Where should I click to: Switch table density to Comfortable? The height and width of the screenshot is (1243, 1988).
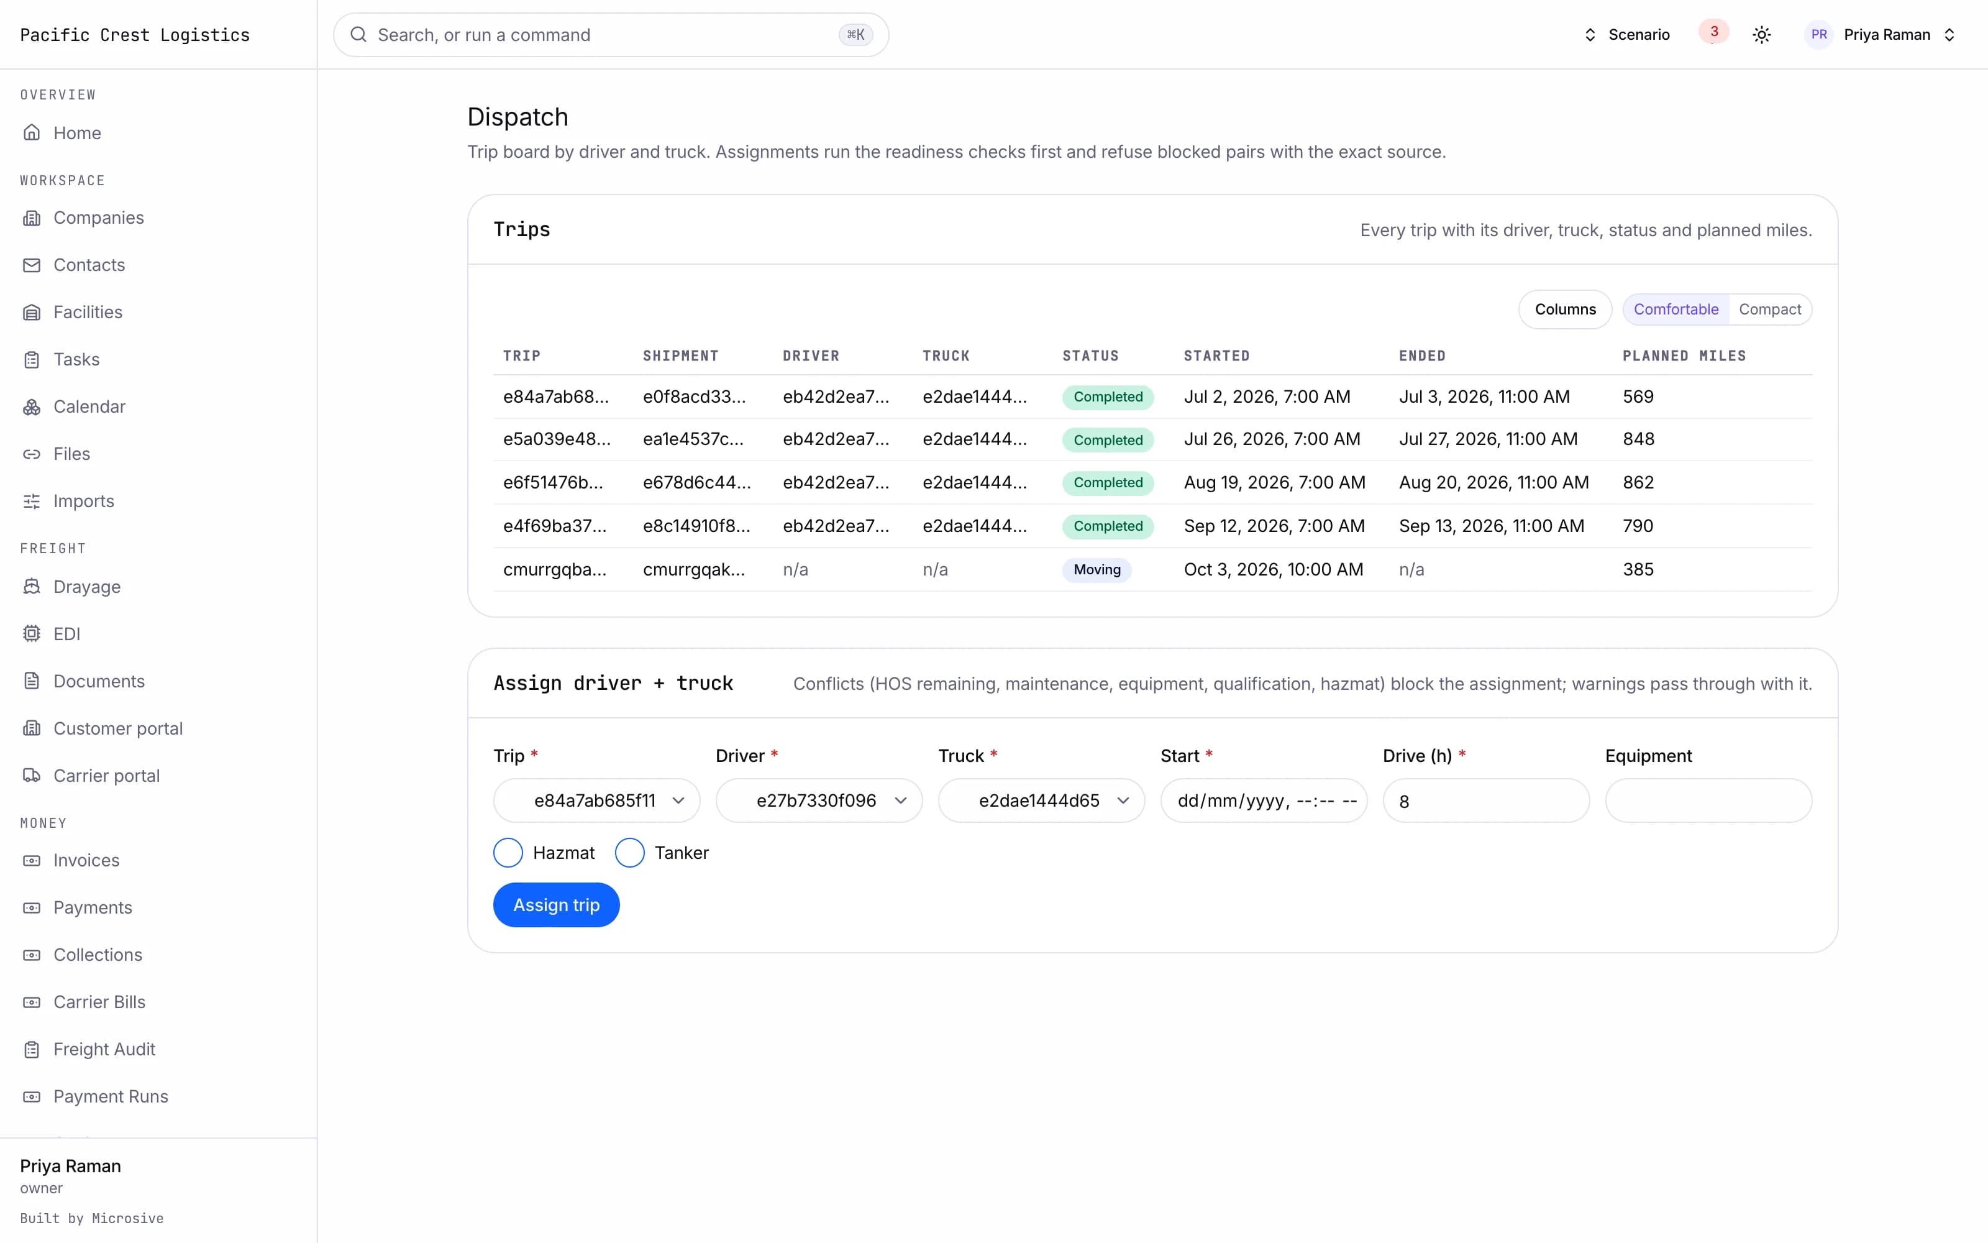(1676, 309)
